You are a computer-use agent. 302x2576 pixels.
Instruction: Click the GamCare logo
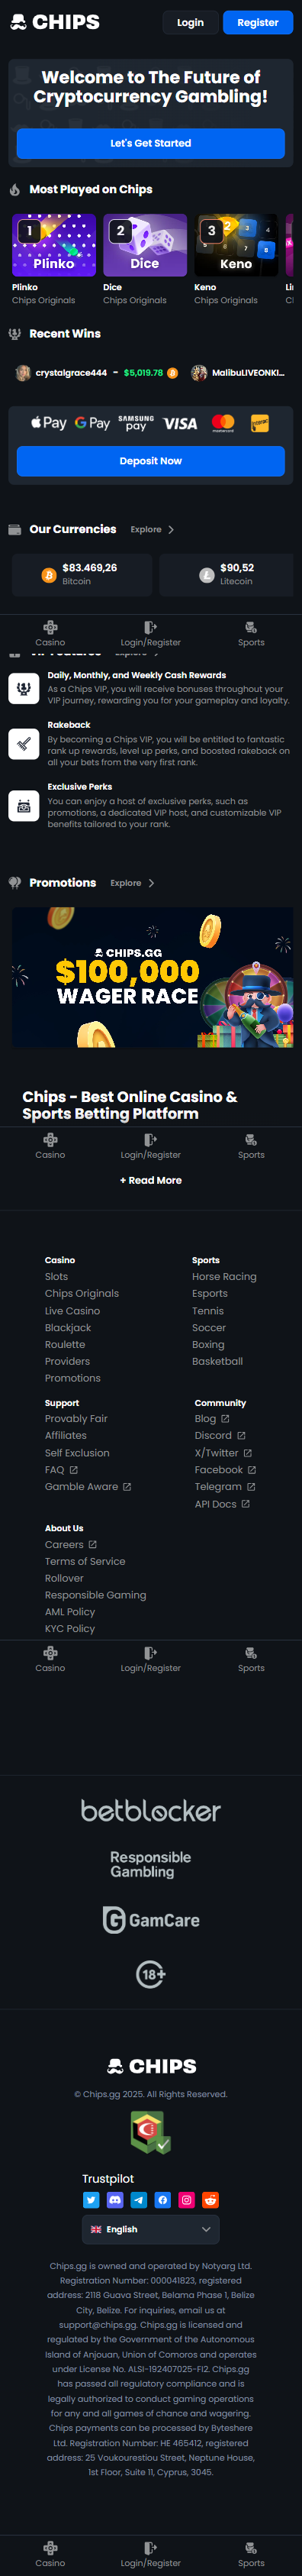[151, 1919]
